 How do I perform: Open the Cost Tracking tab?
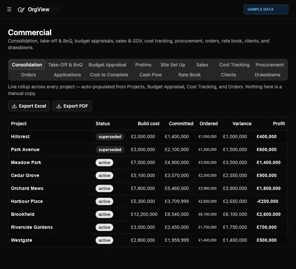[234, 65]
